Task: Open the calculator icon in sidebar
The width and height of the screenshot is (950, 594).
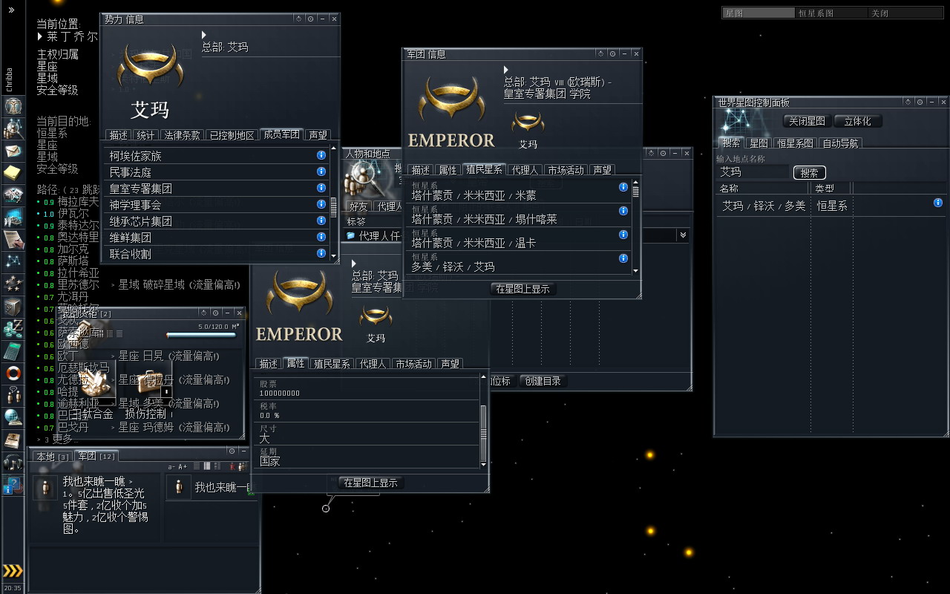Action: click(x=13, y=351)
